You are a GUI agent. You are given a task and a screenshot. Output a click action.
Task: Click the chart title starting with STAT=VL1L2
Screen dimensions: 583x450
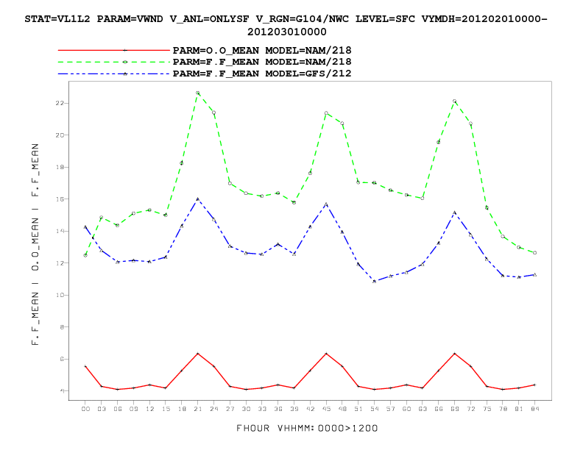[x=286, y=25]
